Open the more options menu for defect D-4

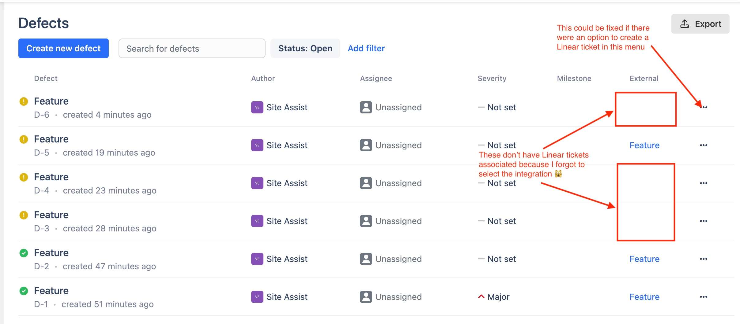tap(704, 183)
